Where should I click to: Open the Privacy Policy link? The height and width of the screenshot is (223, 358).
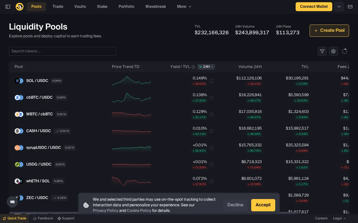(x=105, y=211)
